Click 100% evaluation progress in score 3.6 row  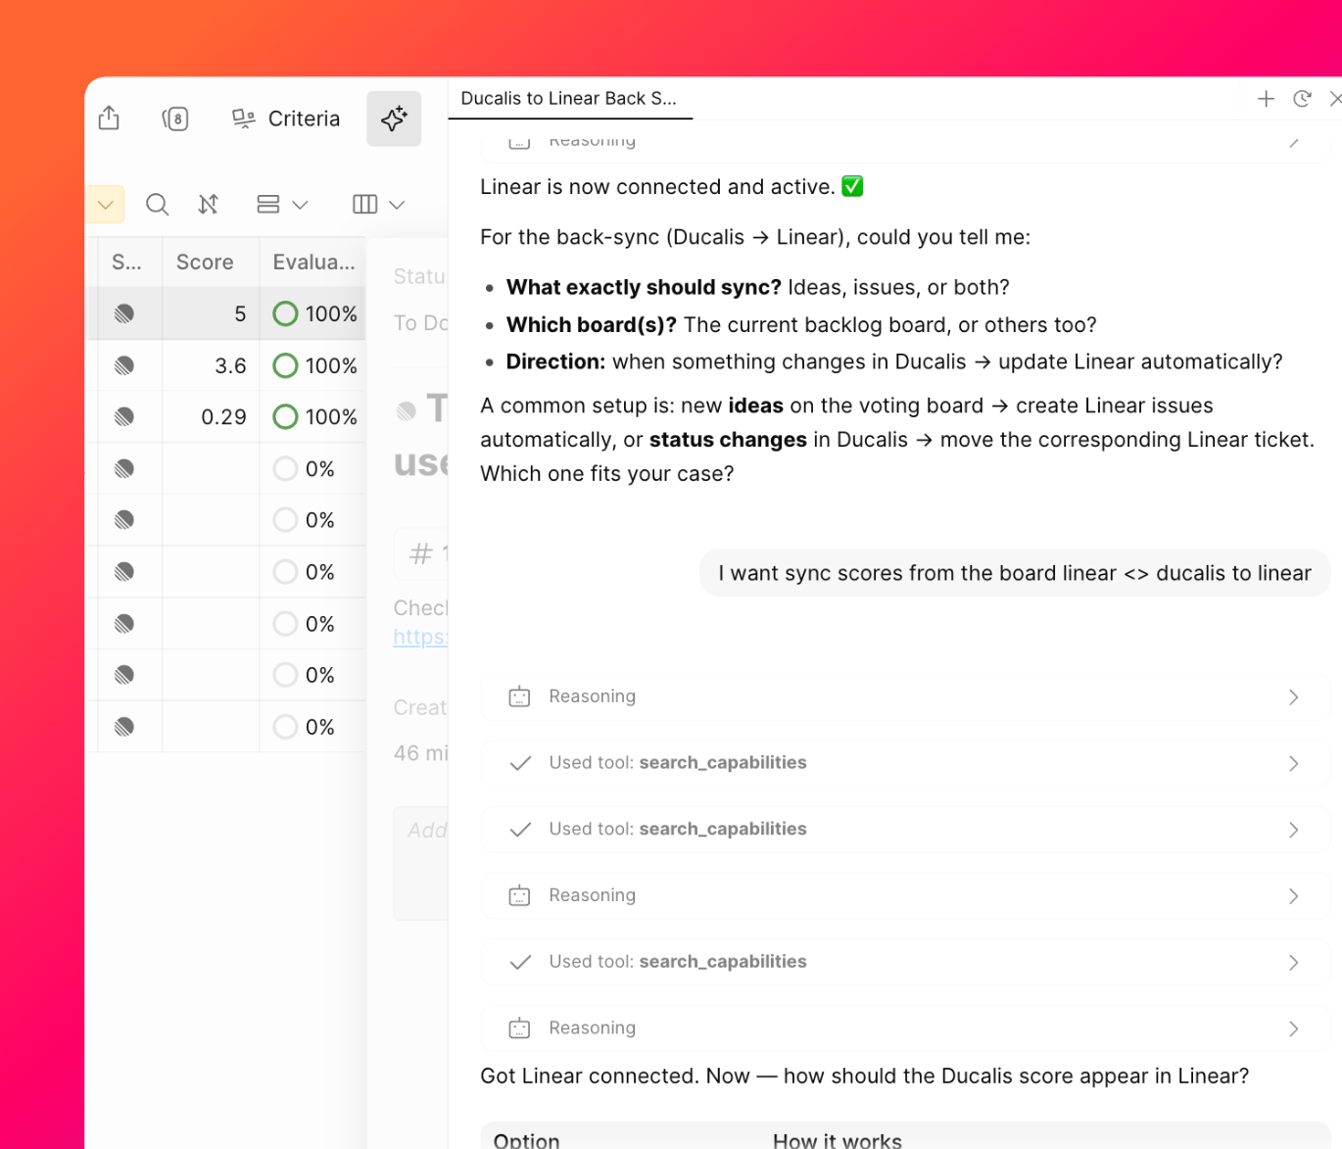pyautogui.click(x=314, y=365)
